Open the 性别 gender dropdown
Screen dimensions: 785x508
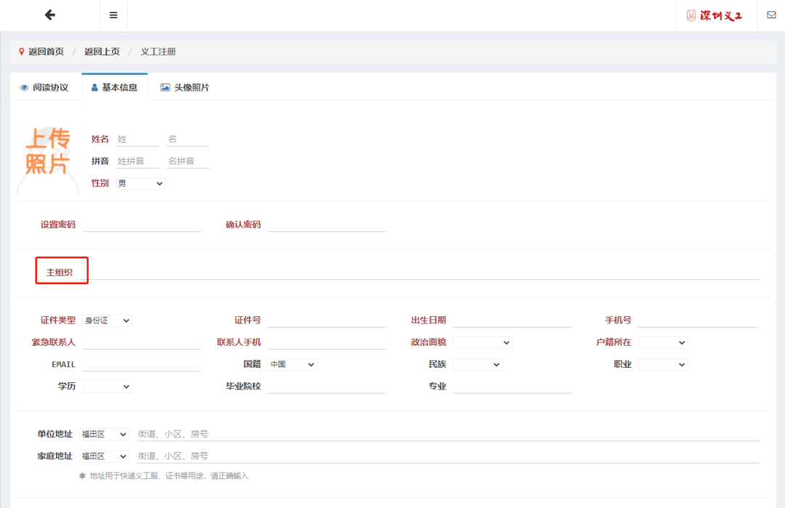point(140,184)
